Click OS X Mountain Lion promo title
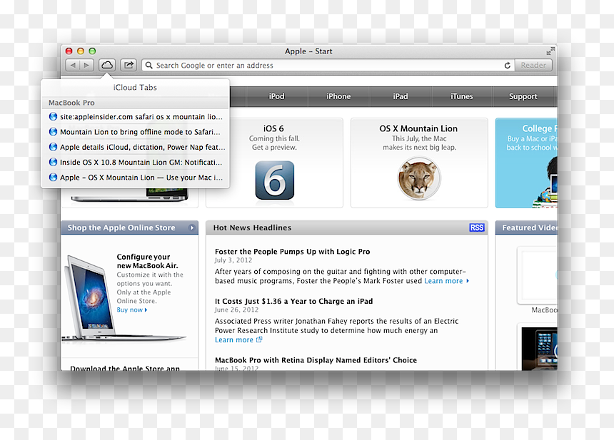The height and width of the screenshot is (440, 614). pos(418,128)
